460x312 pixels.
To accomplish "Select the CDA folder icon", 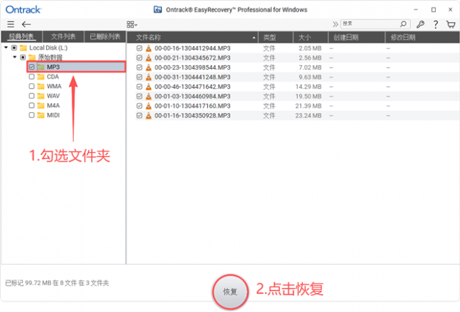I will (41, 77).
